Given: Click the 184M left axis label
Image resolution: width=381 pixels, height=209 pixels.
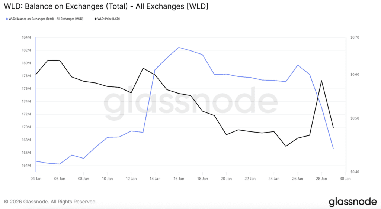Looking at the screenshot, I should pos(26,37).
